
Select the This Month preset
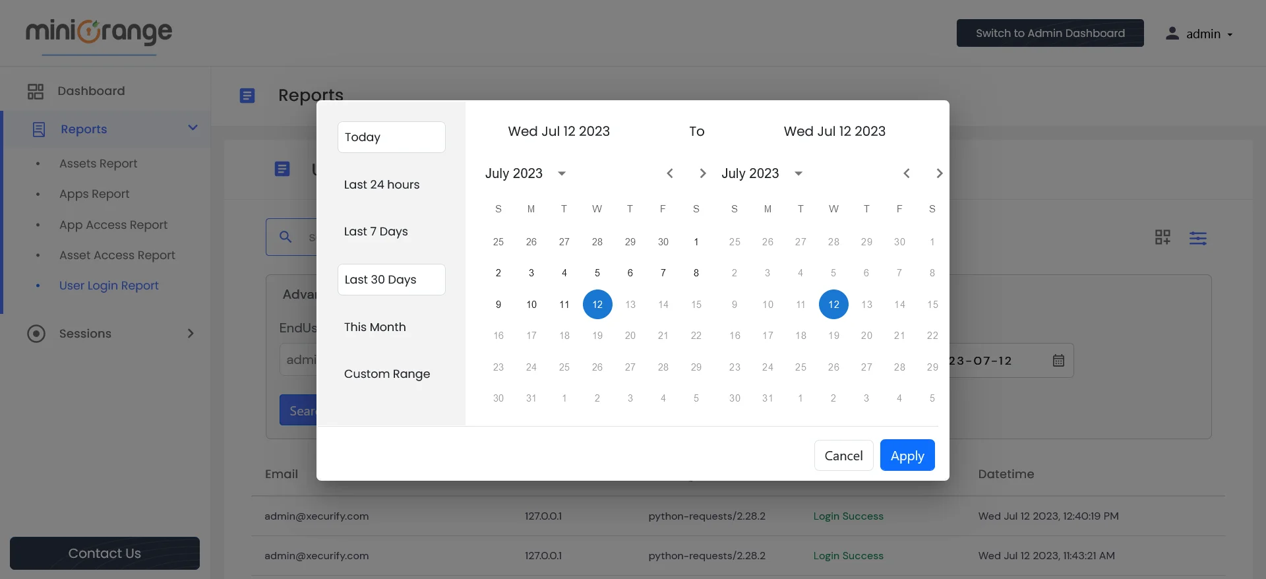point(375,327)
